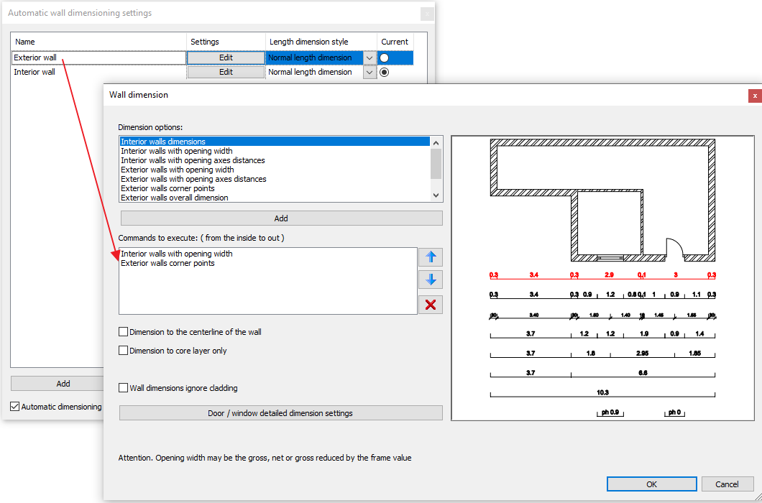This screenshot has height=503, width=762.
Task: Confirm wall dimension settings with OK
Action: coord(651,484)
